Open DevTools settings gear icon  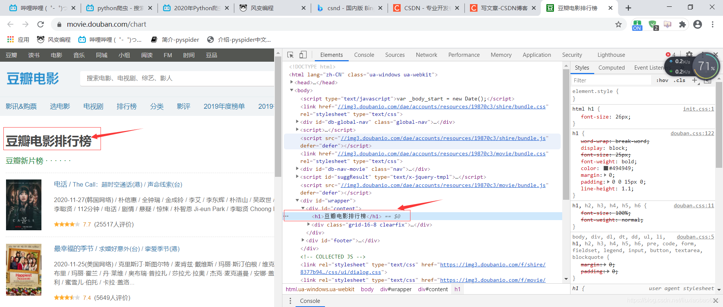[689, 55]
